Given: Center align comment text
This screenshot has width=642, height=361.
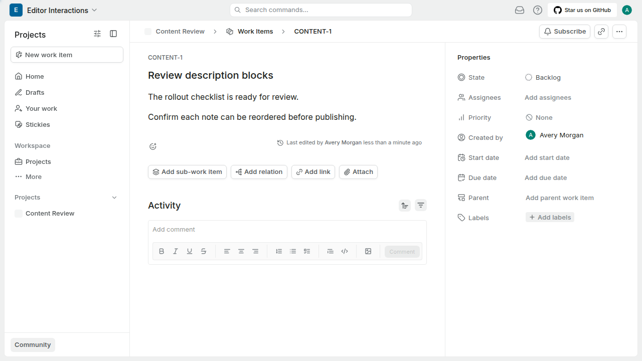Looking at the screenshot, I should pyautogui.click(x=241, y=251).
